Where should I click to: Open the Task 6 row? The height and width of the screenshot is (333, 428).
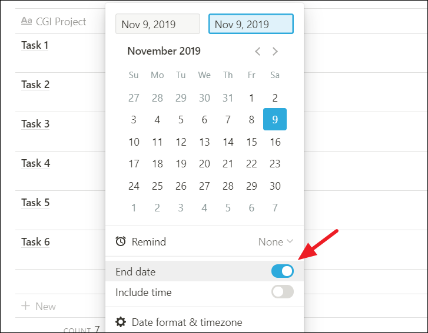(x=60, y=250)
